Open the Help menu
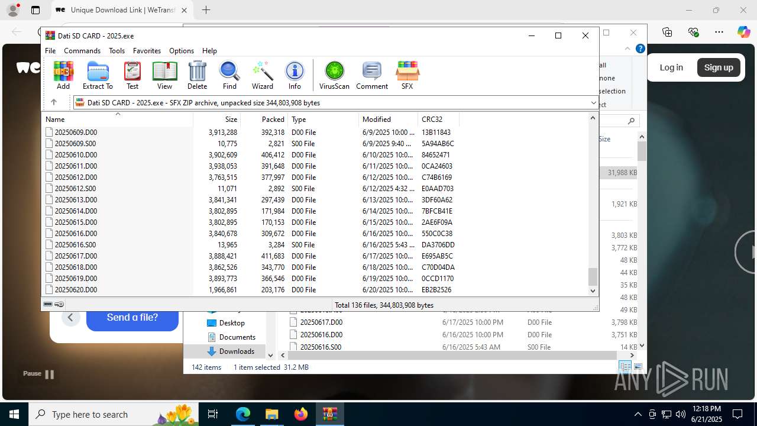Image resolution: width=757 pixels, height=426 pixels. tap(209, 51)
